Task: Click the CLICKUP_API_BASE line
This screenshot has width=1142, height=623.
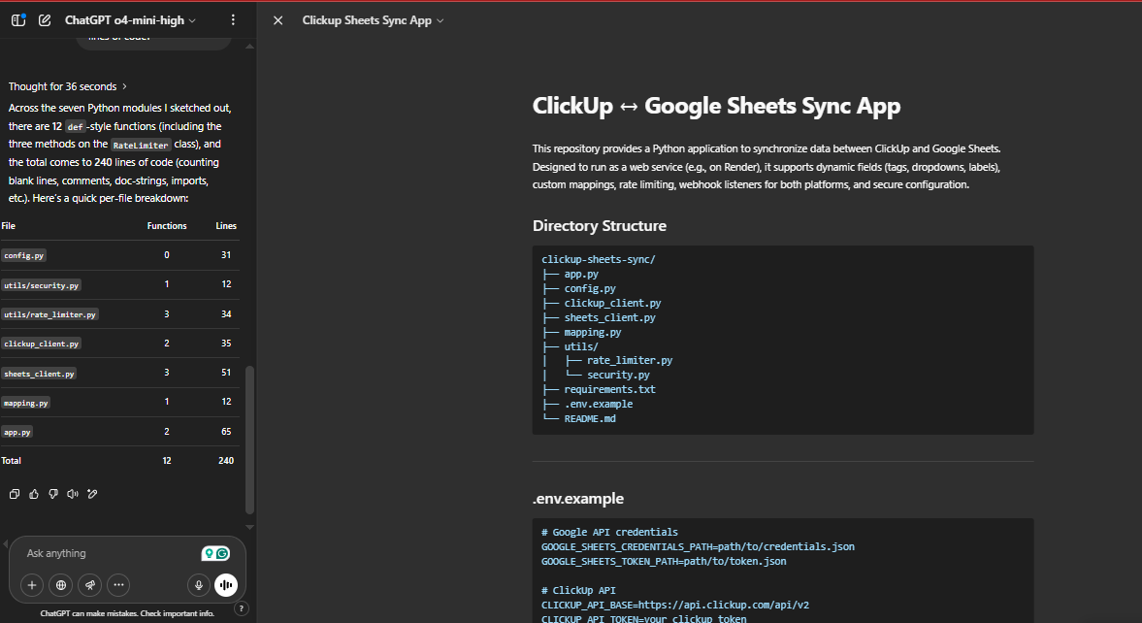Action: coord(675,605)
